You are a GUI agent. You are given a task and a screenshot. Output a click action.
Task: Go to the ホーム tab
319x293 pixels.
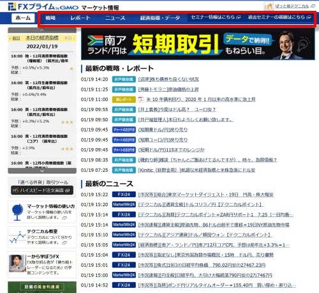[x=23, y=18]
